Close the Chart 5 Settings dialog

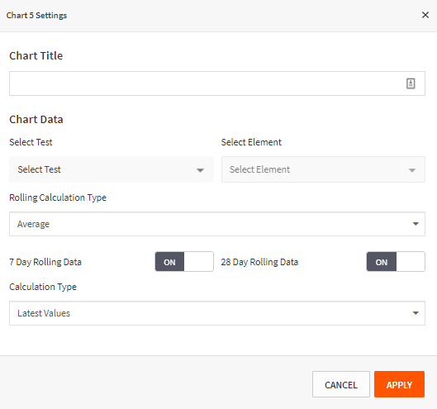click(425, 15)
